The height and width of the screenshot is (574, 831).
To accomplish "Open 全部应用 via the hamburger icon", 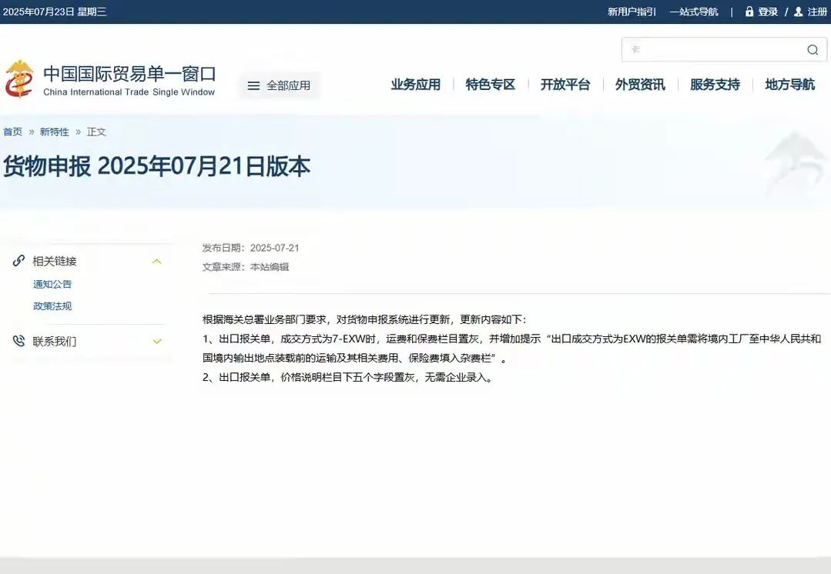I will pyautogui.click(x=253, y=85).
